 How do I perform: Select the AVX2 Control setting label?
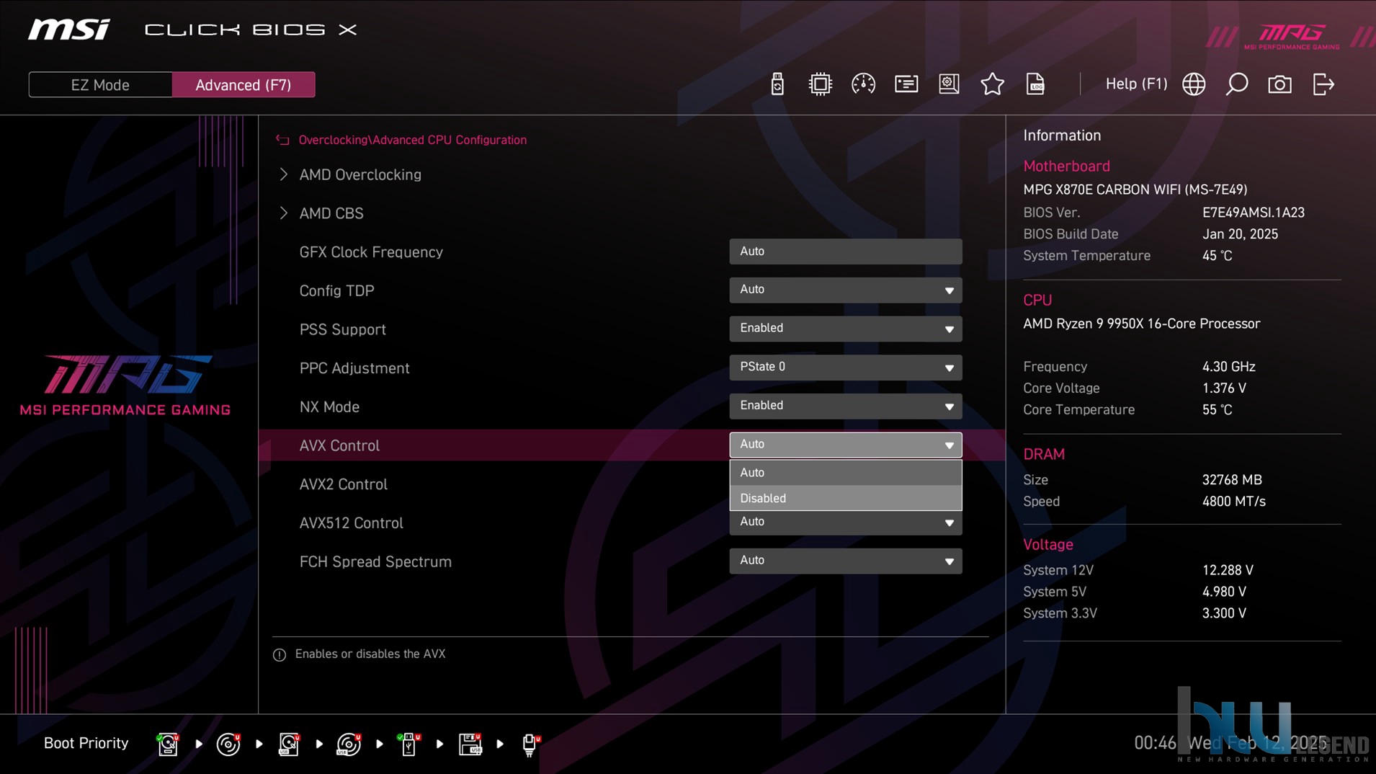point(343,484)
